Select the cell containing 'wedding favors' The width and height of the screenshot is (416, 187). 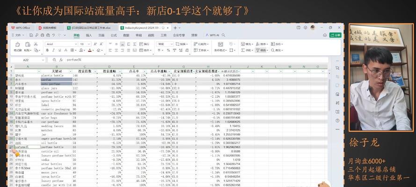click(x=56, y=126)
